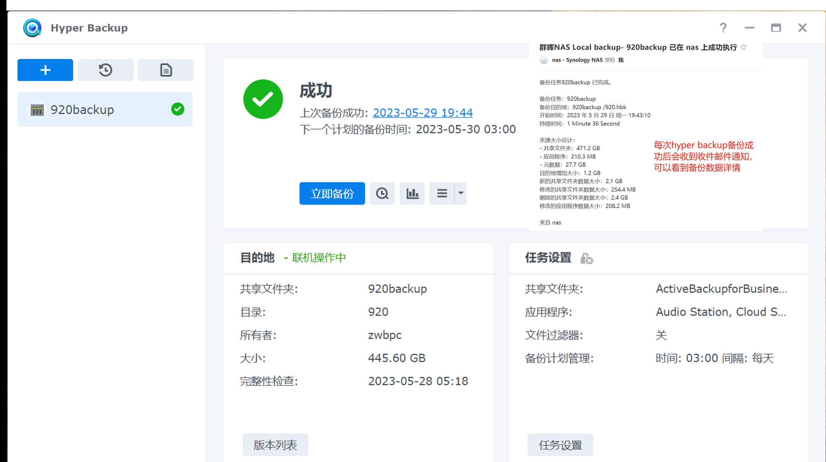Click the Hyper Backup app logo
The width and height of the screenshot is (826, 462).
coord(32,28)
